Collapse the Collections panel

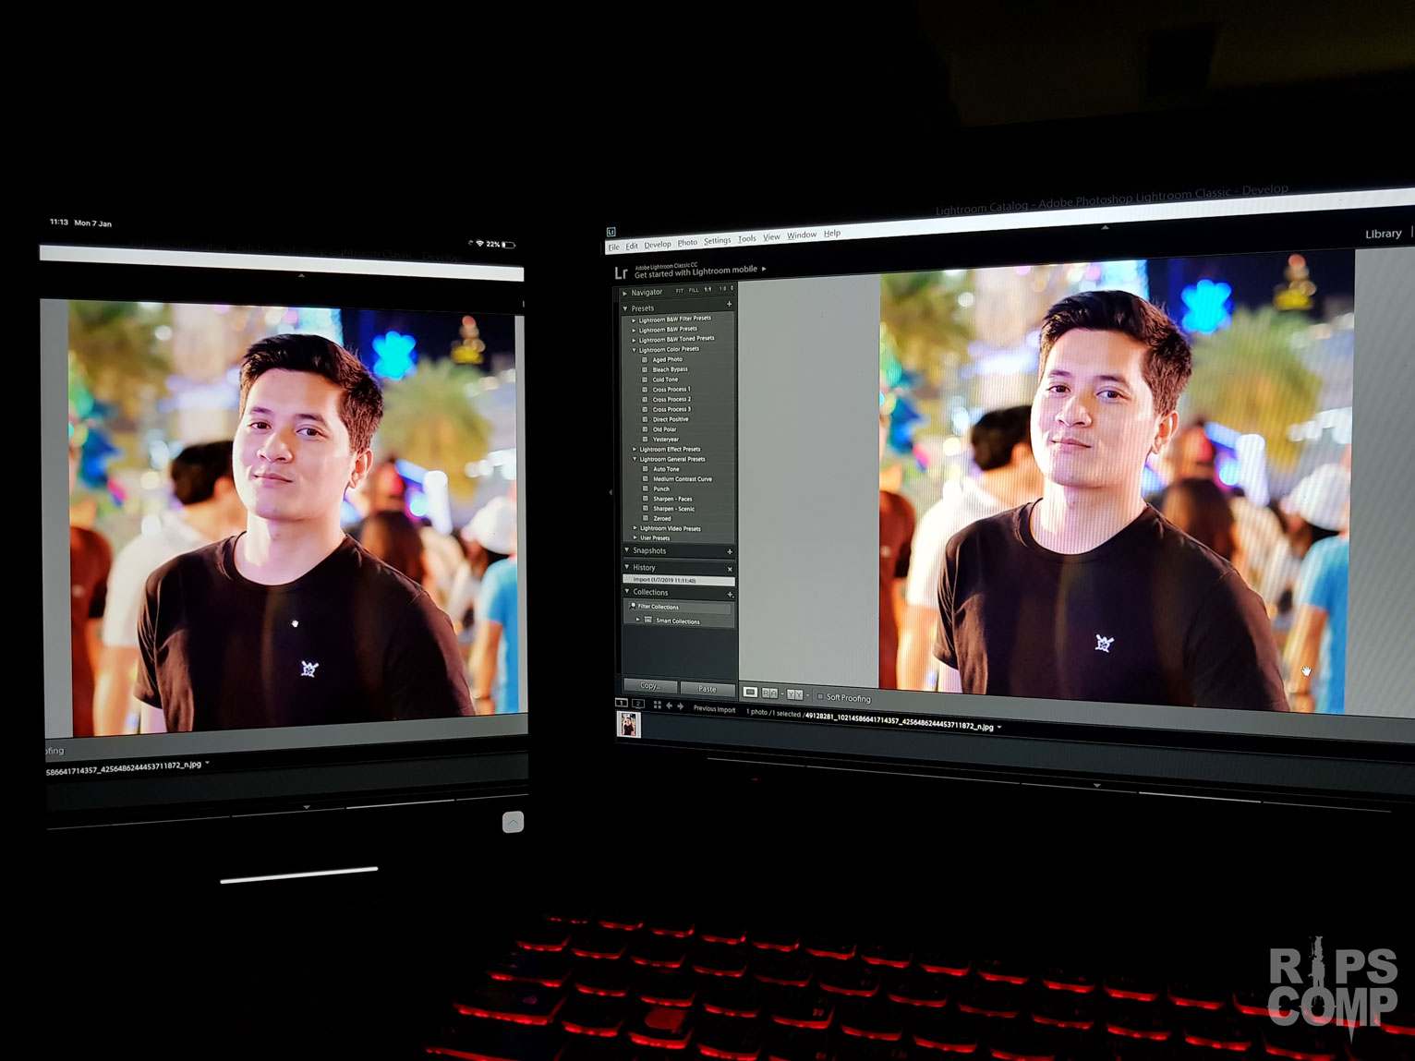[x=627, y=593]
